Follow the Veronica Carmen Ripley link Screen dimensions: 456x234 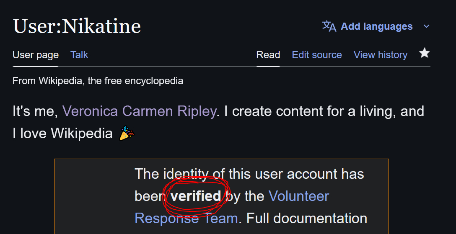[x=139, y=111]
